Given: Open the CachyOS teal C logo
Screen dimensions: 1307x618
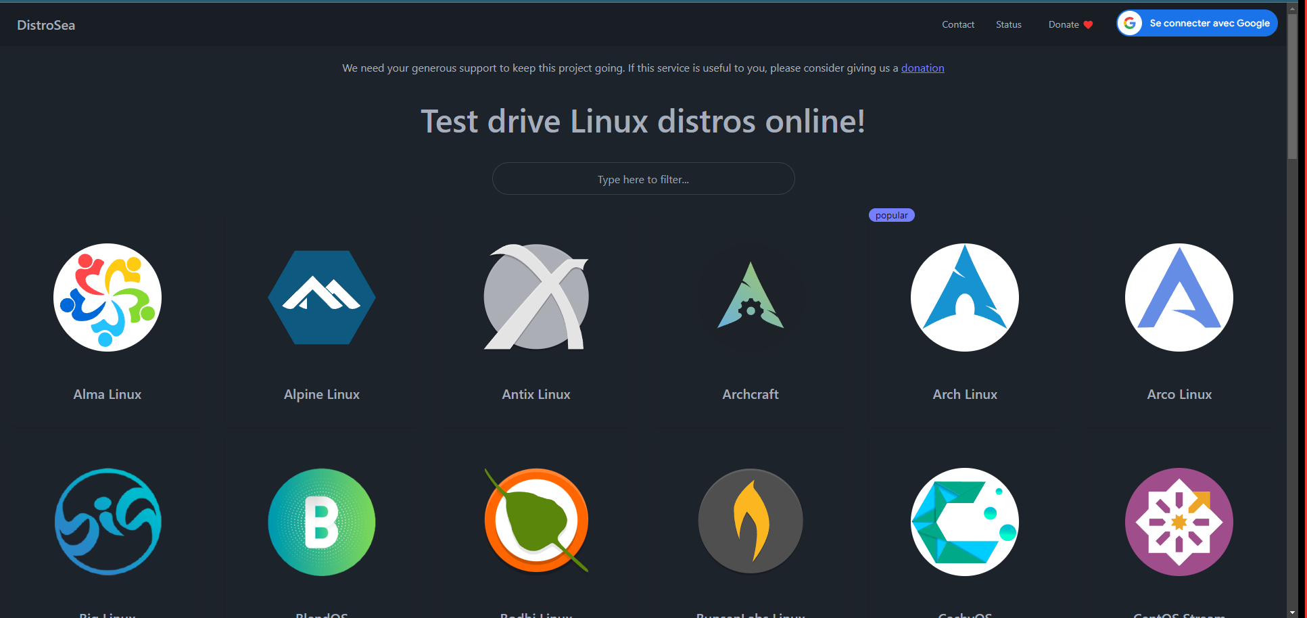Looking at the screenshot, I should [x=965, y=522].
